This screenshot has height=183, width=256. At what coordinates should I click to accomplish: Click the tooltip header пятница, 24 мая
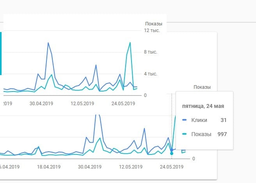pos(203,106)
